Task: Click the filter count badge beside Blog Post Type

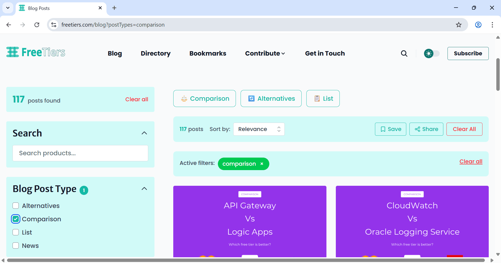Action: click(x=84, y=190)
